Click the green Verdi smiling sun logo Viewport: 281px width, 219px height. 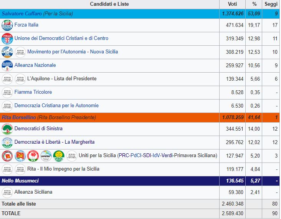58,156
